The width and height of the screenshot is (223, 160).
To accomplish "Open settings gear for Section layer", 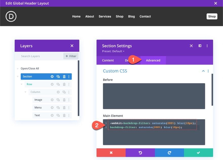I will tap(52, 77).
